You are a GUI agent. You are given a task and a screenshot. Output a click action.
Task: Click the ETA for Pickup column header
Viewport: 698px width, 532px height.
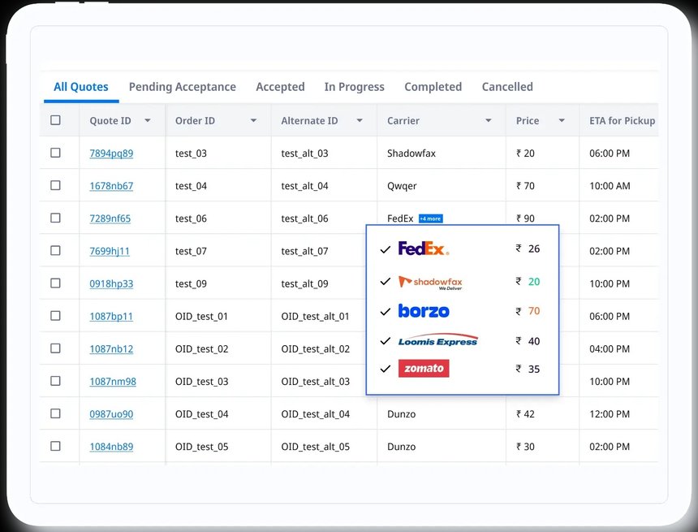click(622, 121)
